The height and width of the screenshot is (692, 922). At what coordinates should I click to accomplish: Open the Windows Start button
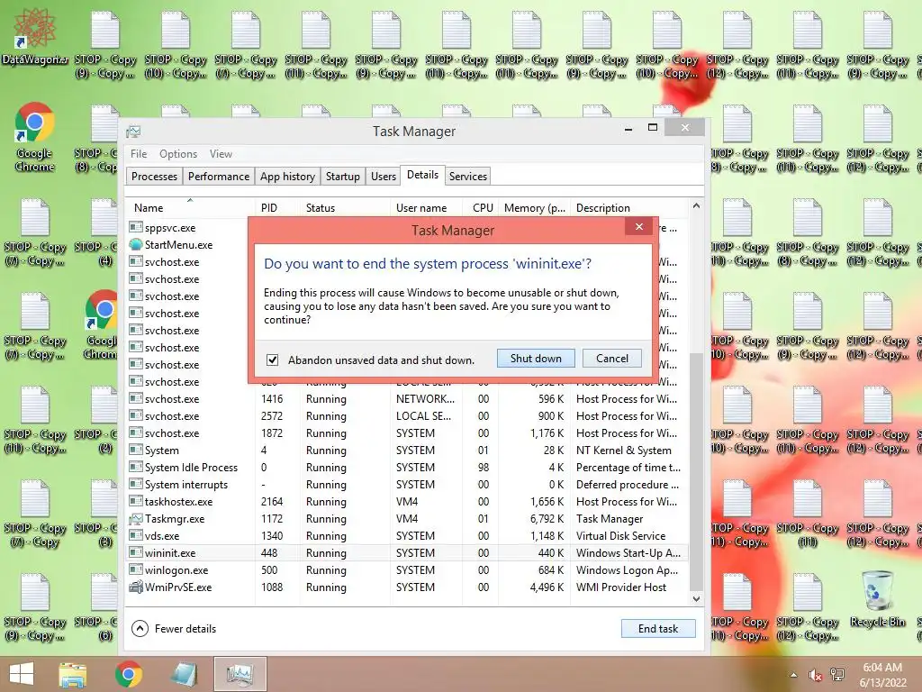22,674
